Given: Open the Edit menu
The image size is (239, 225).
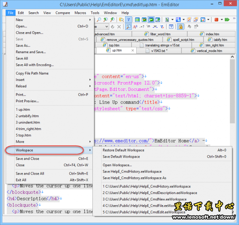Looking at the screenshot, I should coord(21,13).
